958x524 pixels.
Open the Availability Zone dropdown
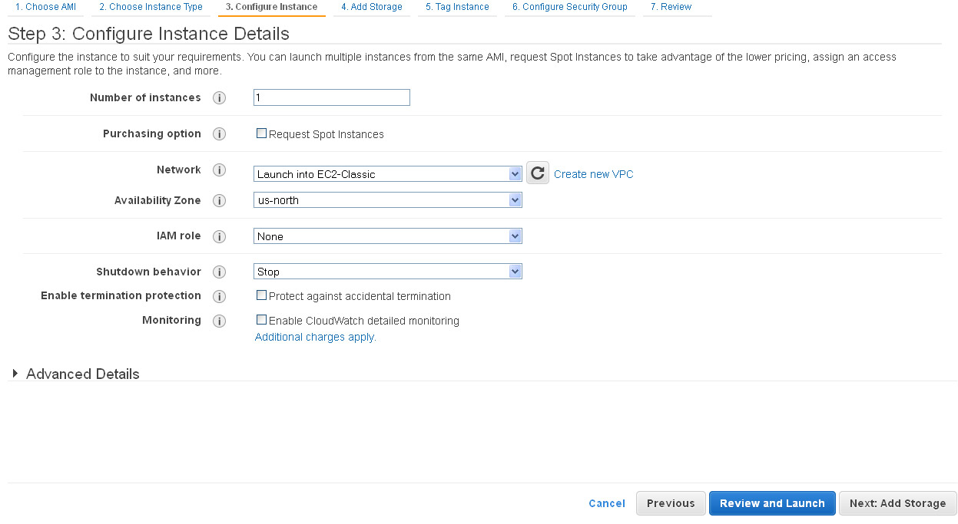(x=388, y=200)
